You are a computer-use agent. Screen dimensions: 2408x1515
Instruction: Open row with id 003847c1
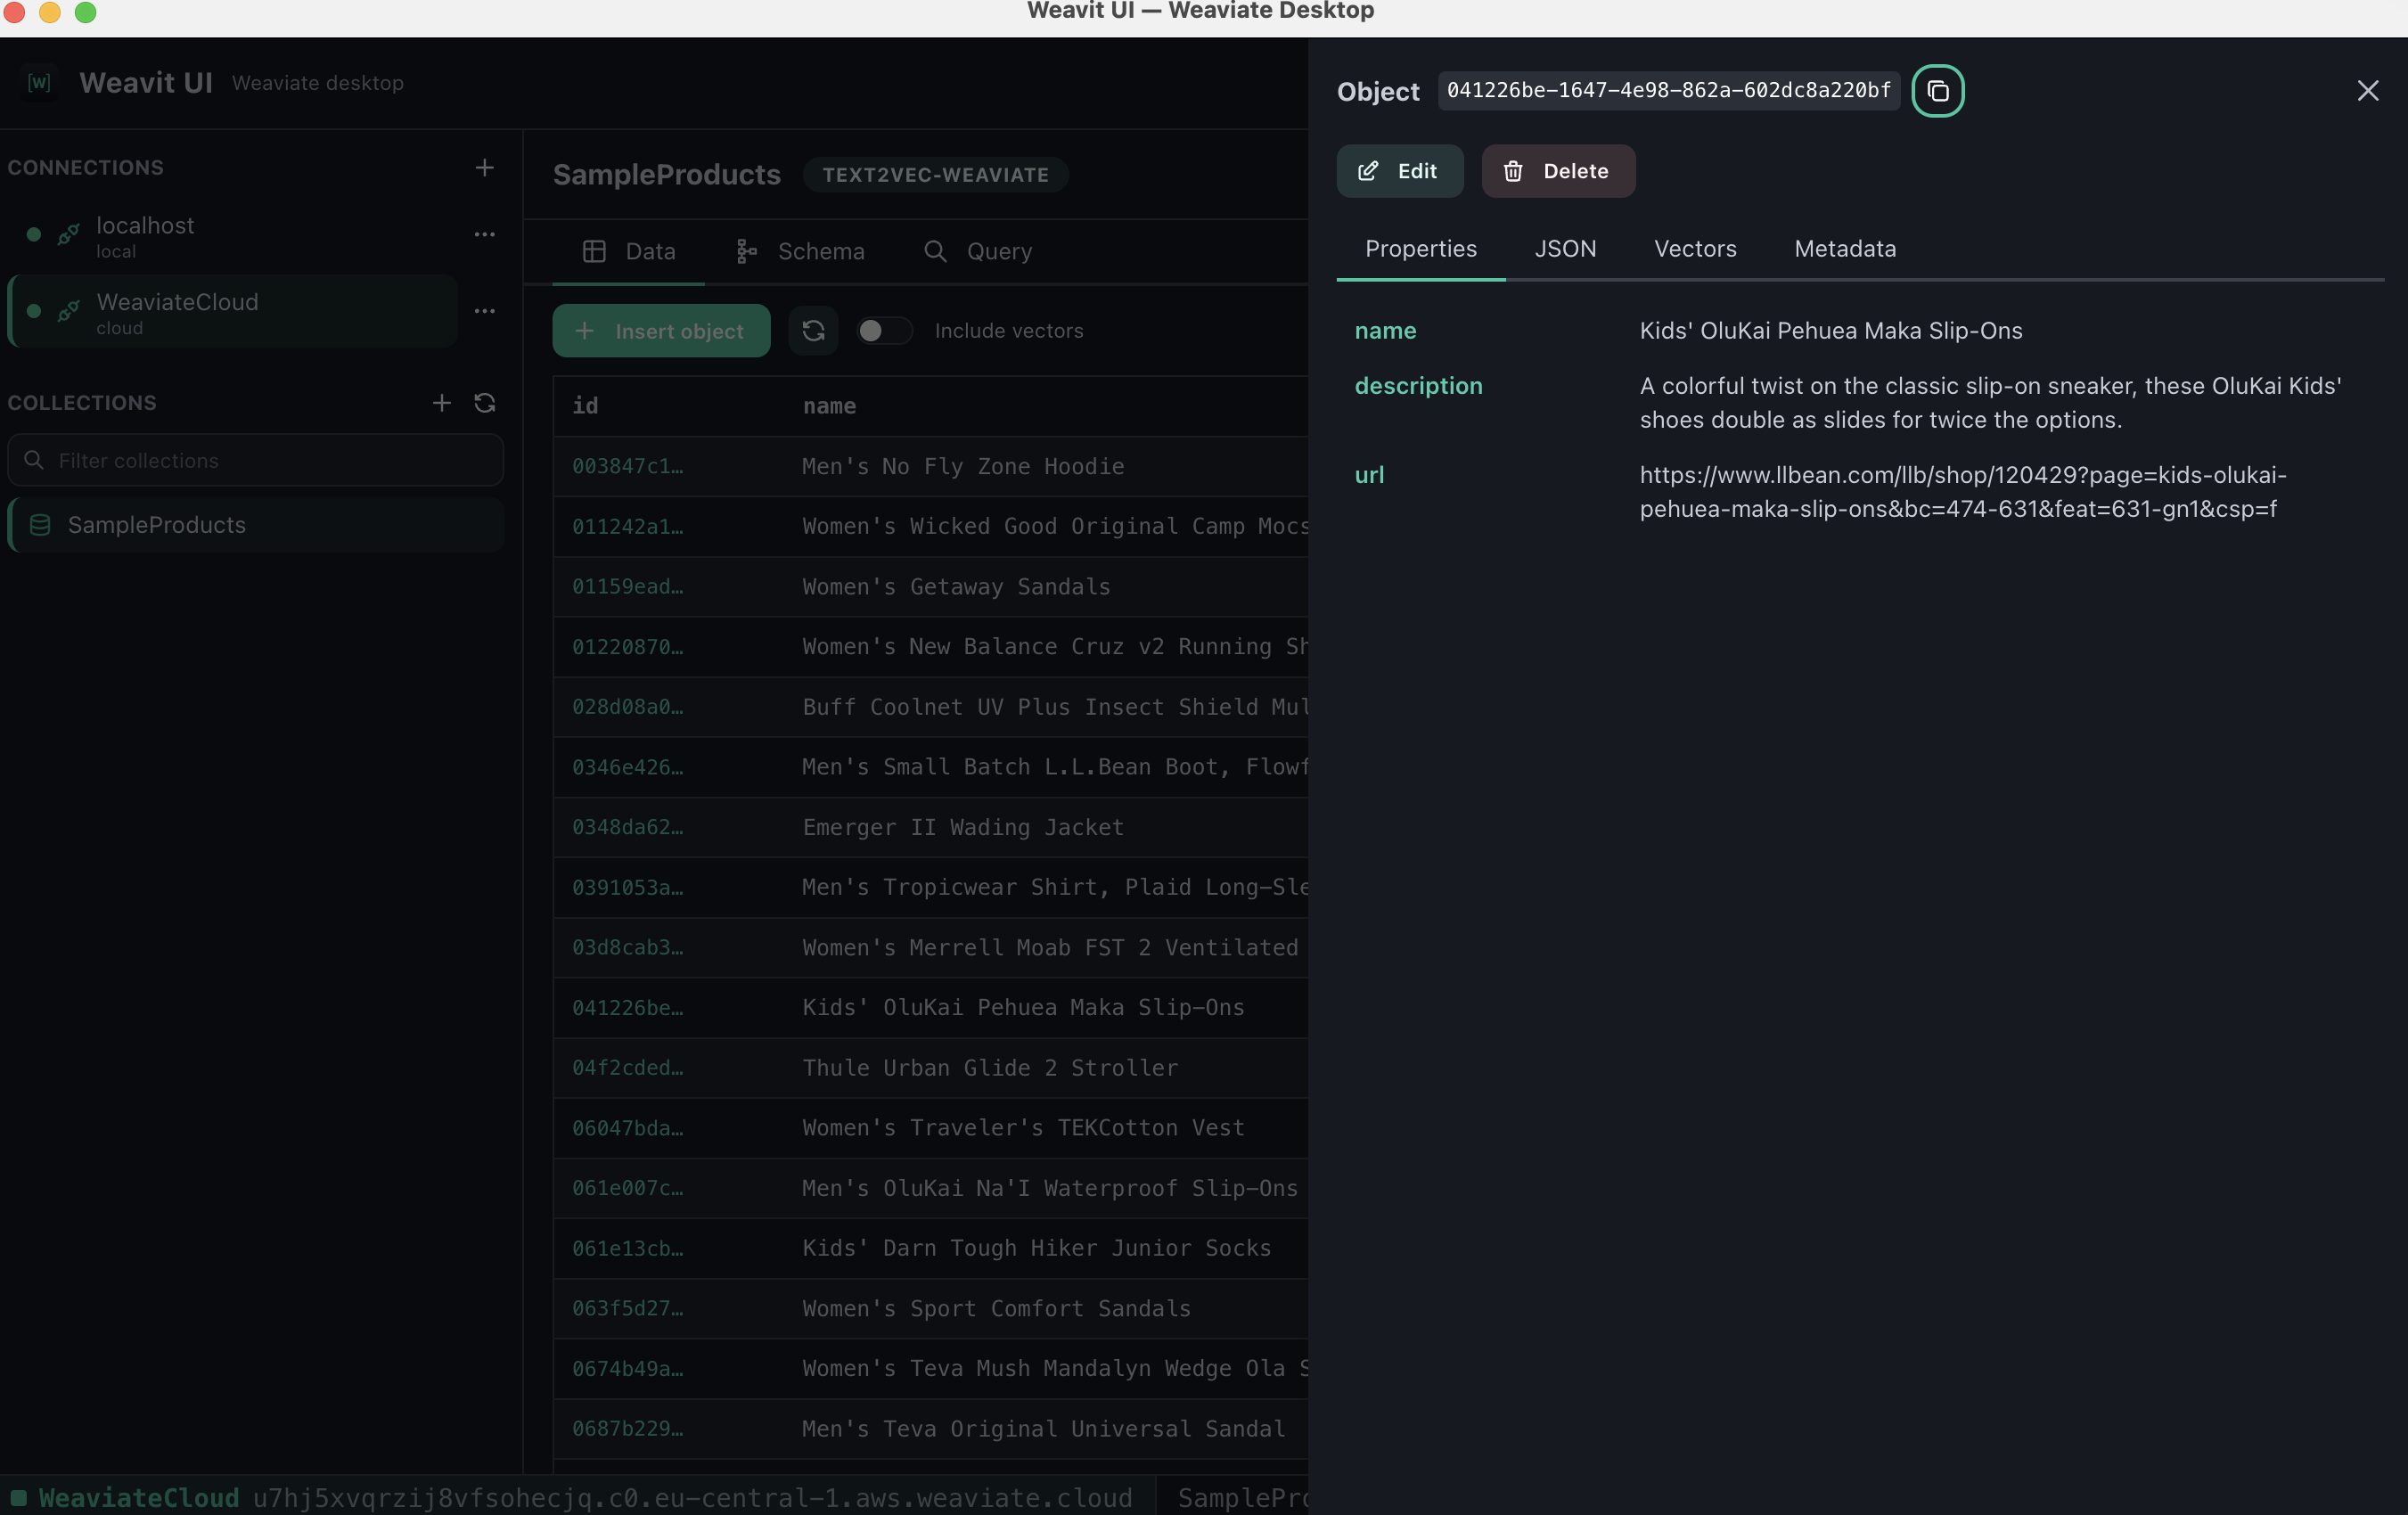tap(930, 467)
